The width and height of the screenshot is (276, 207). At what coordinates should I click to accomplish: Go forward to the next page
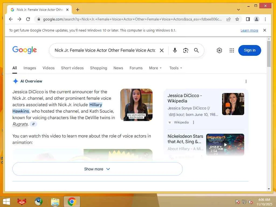[19, 19]
